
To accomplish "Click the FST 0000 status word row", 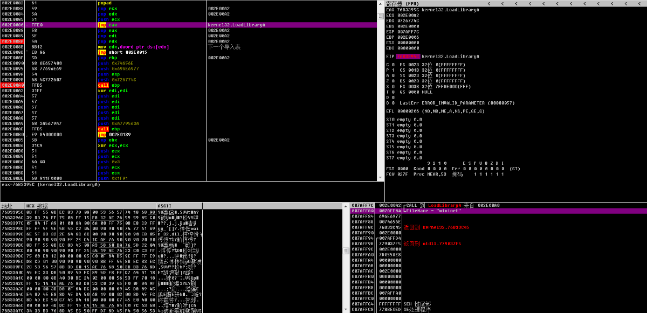I will click(453, 169).
